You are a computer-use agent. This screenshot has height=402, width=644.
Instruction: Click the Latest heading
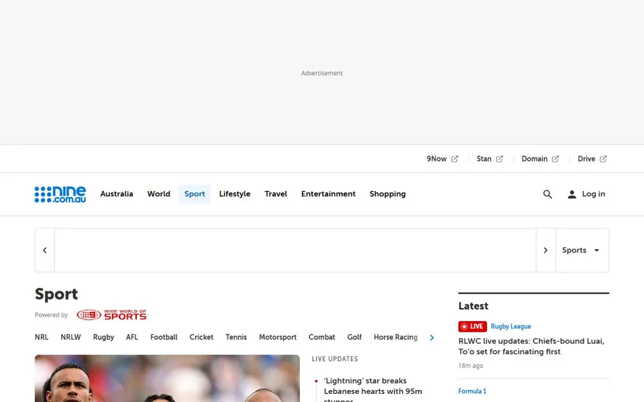[x=473, y=306]
